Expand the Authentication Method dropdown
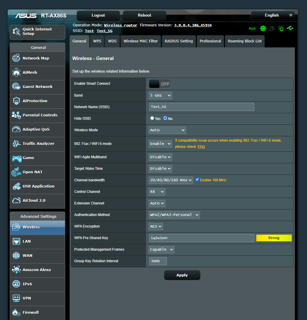The width and height of the screenshot is (307, 320). tap(174, 215)
